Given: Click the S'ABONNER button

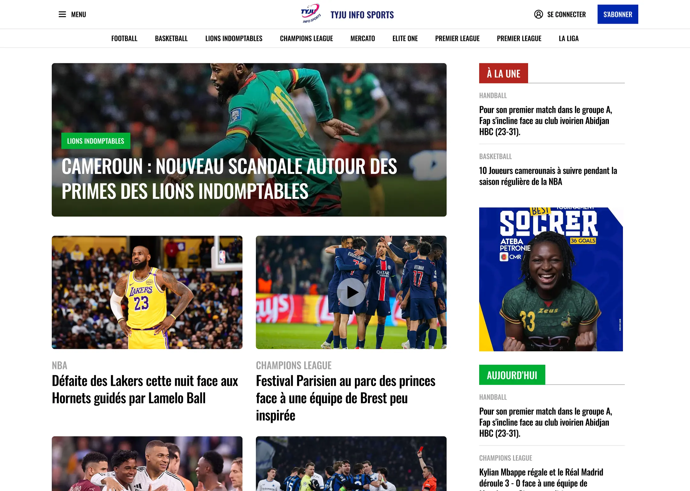Looking at the screenshot, I should coord(617,14).
